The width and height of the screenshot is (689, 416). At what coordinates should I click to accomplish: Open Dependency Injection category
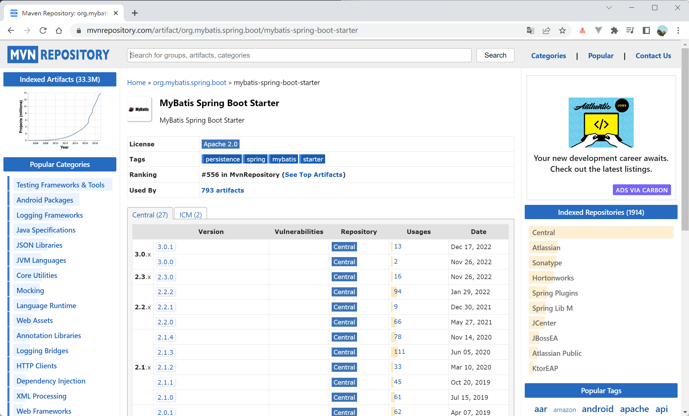coord(51,381)
